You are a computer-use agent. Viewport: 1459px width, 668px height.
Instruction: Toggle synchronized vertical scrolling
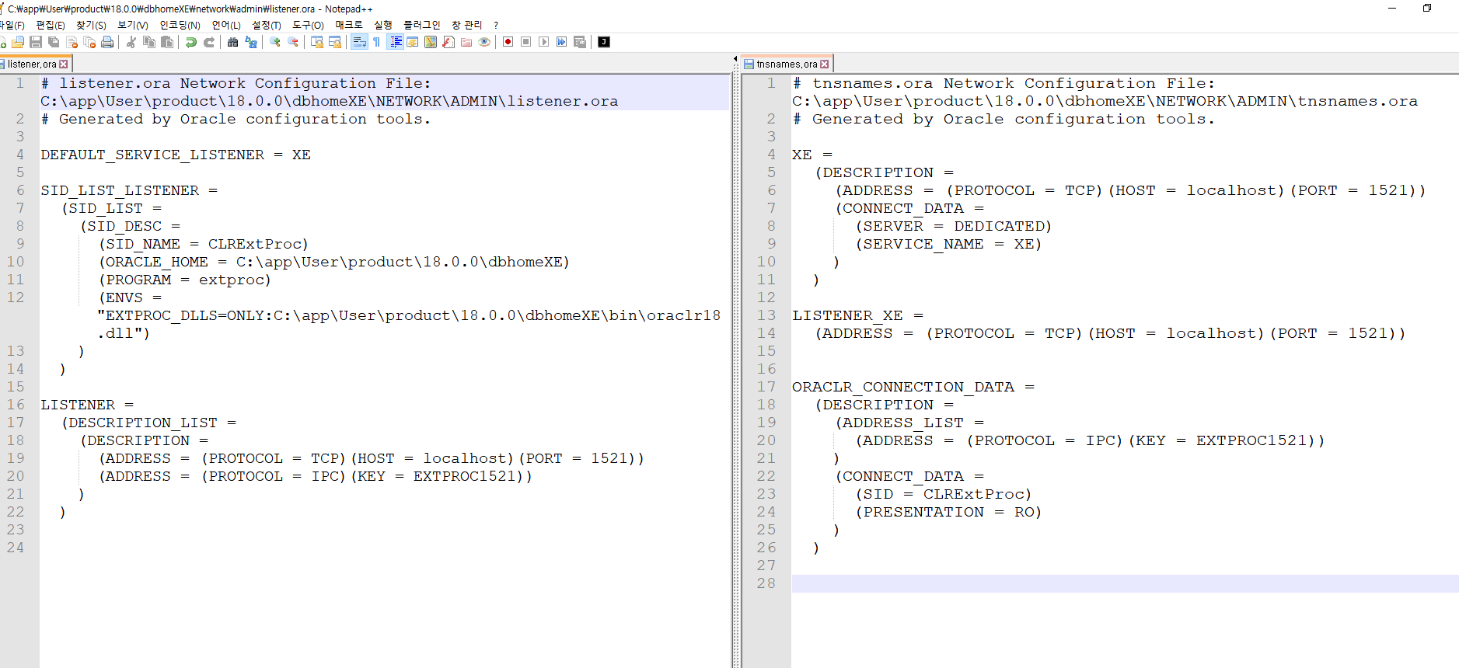coord(317,42)
